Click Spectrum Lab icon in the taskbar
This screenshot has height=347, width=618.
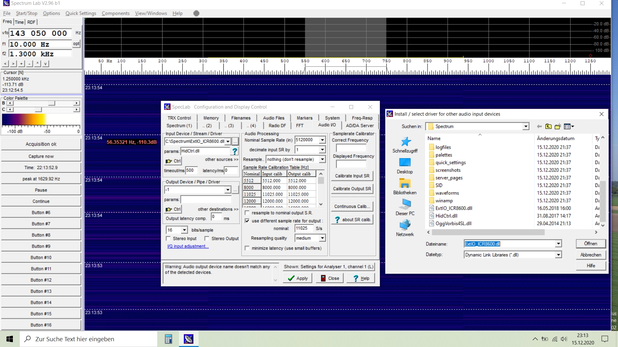pyautogui.click(x=189, y=339)
